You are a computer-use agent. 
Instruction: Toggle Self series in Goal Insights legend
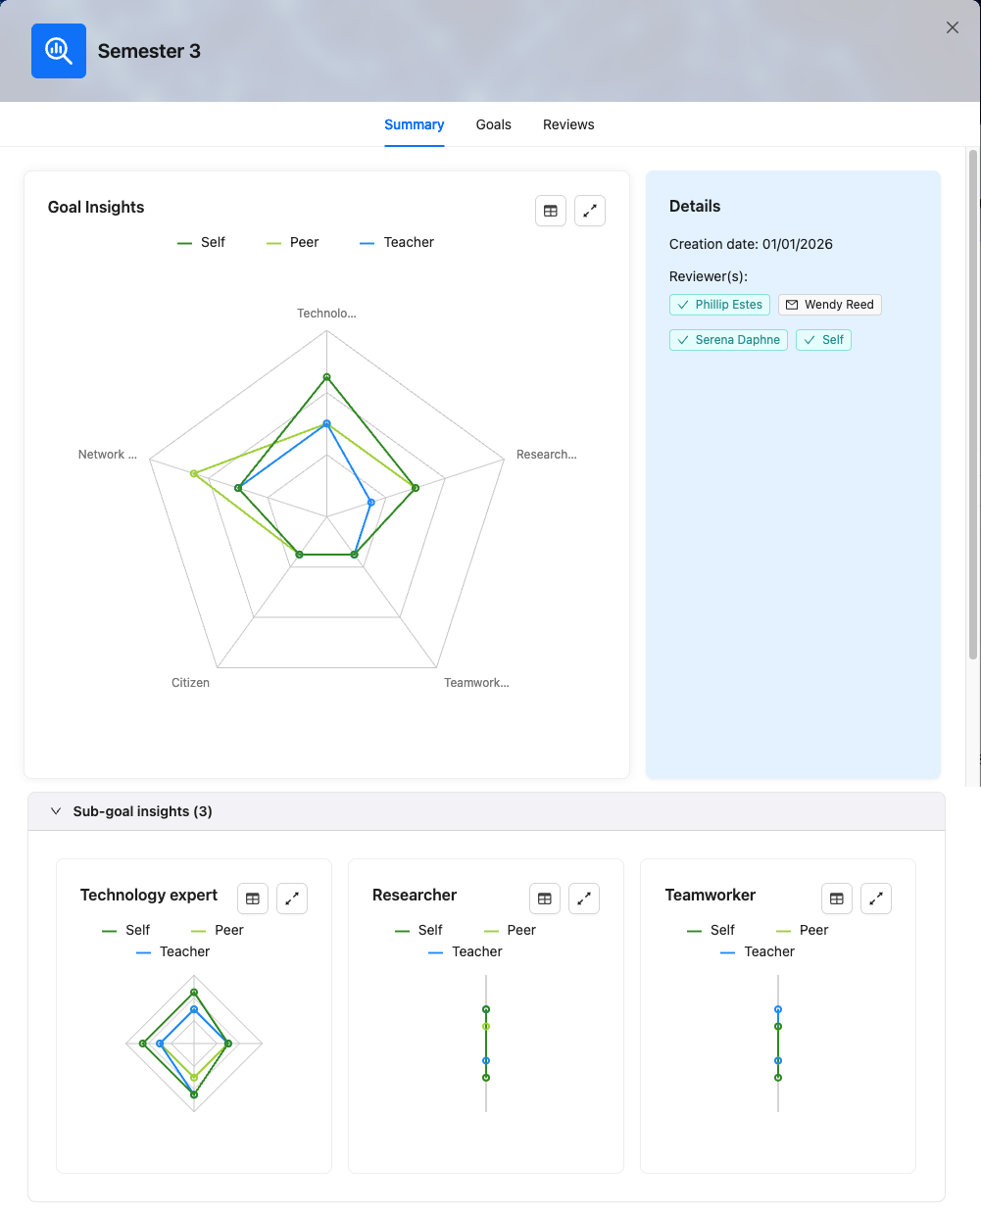point(201,242)
